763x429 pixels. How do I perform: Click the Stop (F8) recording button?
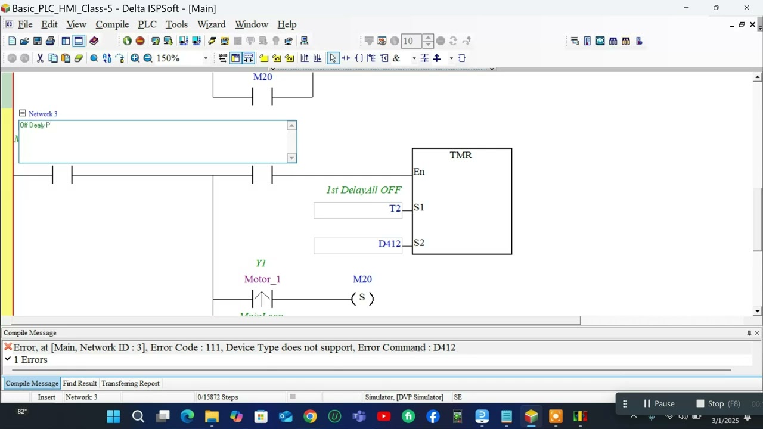coord(718,403)
